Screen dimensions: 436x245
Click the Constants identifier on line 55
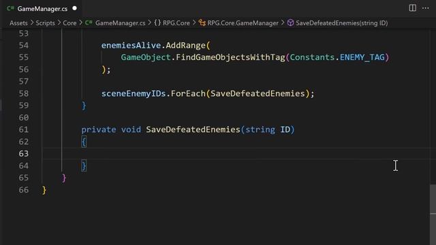click(312, 57)
